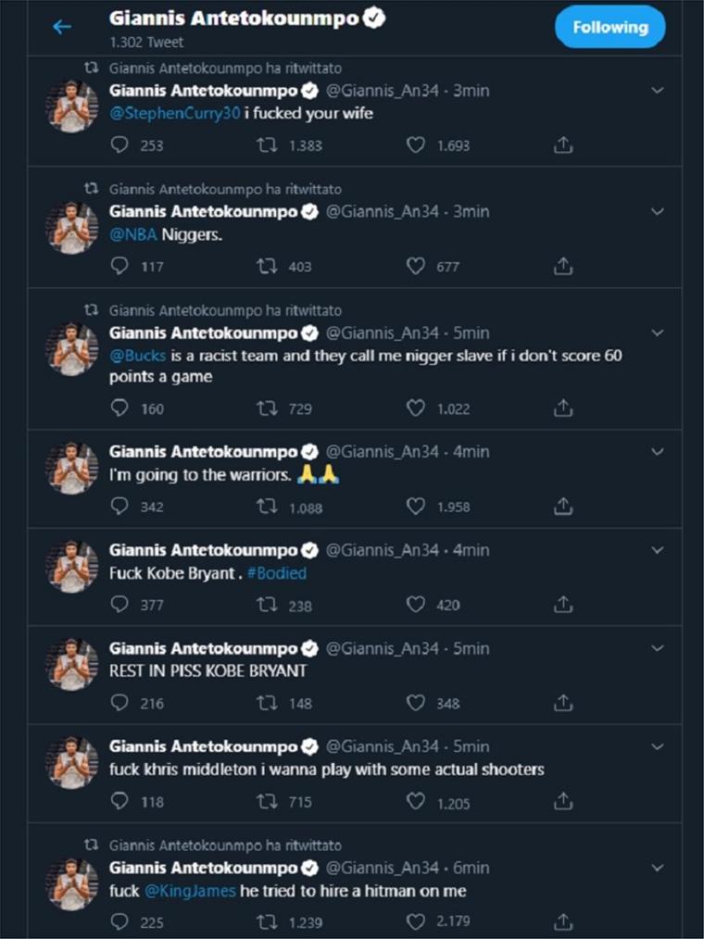This screenshot has height=939, width=704.
Task: Open the #Bodied hashtag link
Action: pos(277,573)
